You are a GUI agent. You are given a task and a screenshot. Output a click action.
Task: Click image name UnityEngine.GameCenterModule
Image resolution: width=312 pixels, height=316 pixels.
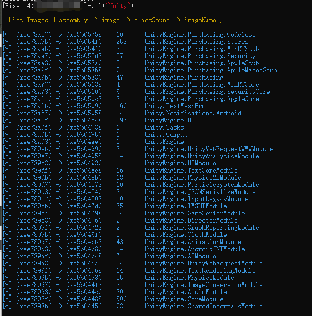[195, 213]
